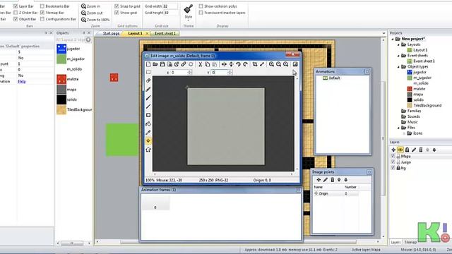Toggle Z Order Bar checkbox

16,13
